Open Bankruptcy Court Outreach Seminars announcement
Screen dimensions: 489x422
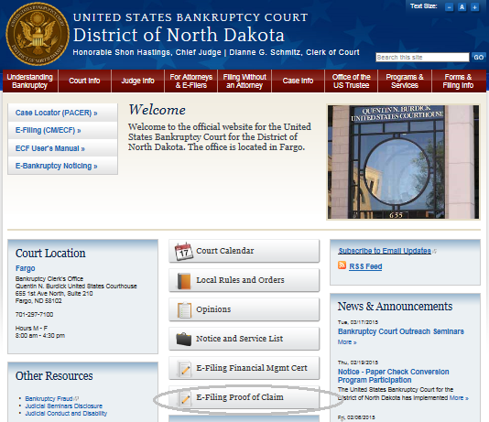tap(401, 331)
